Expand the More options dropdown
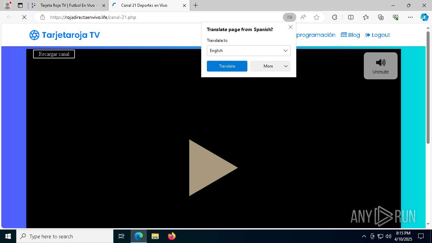 270,66
